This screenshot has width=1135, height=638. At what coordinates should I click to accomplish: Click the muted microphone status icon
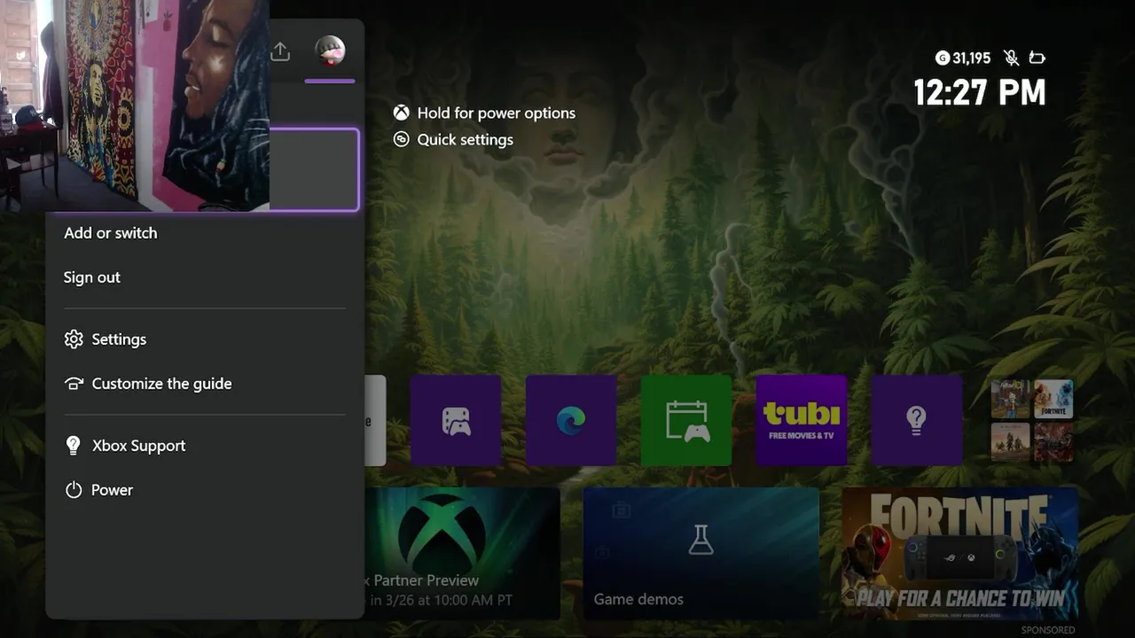coord(1011,58)
